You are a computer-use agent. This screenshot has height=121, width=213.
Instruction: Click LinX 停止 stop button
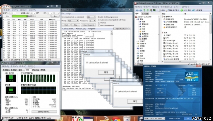(x=55, y=16)
